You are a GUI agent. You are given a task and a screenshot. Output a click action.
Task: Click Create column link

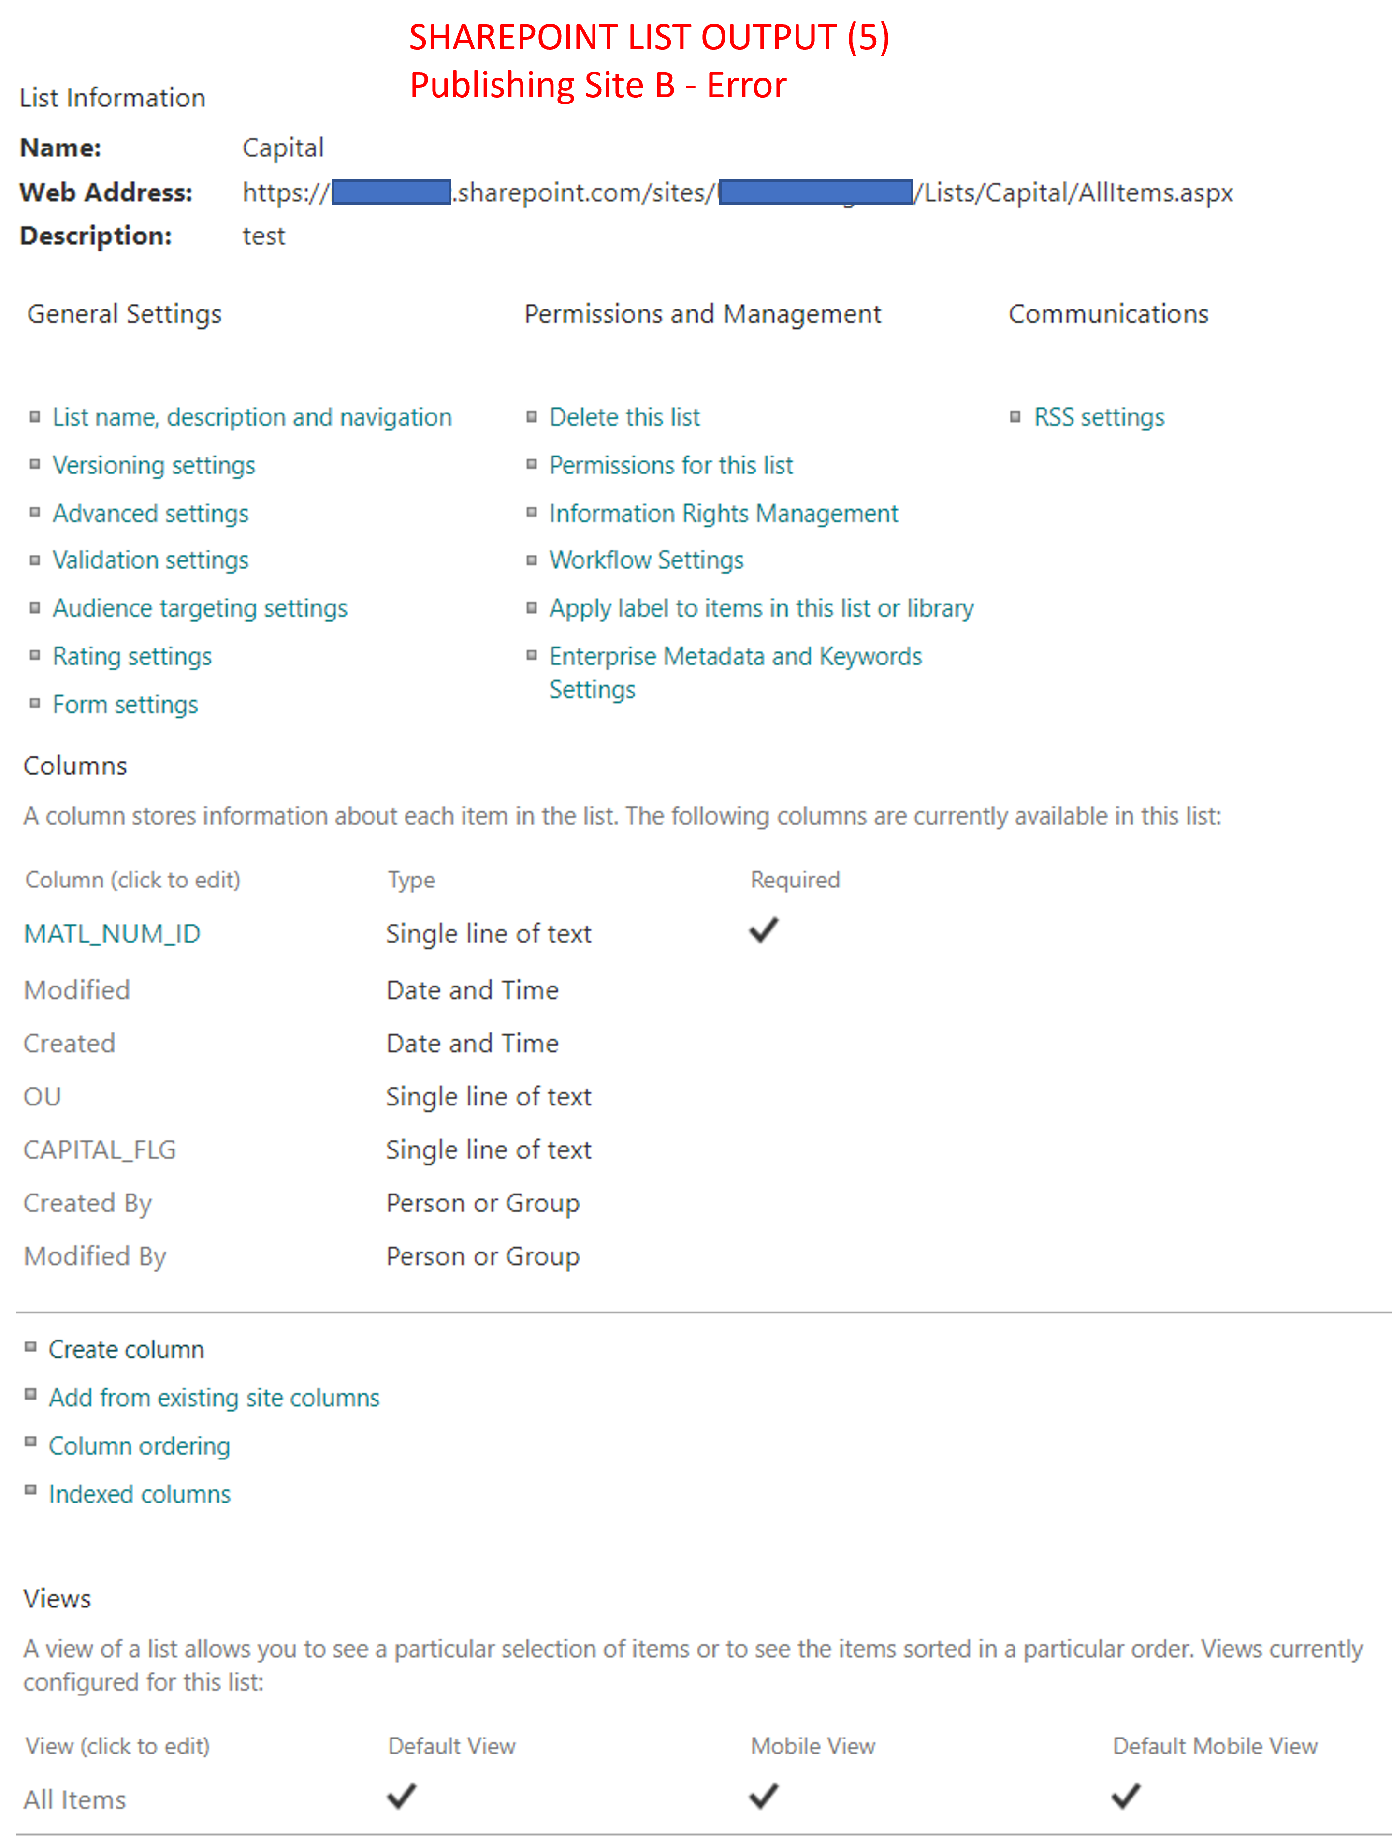(x=126, y=1349)
